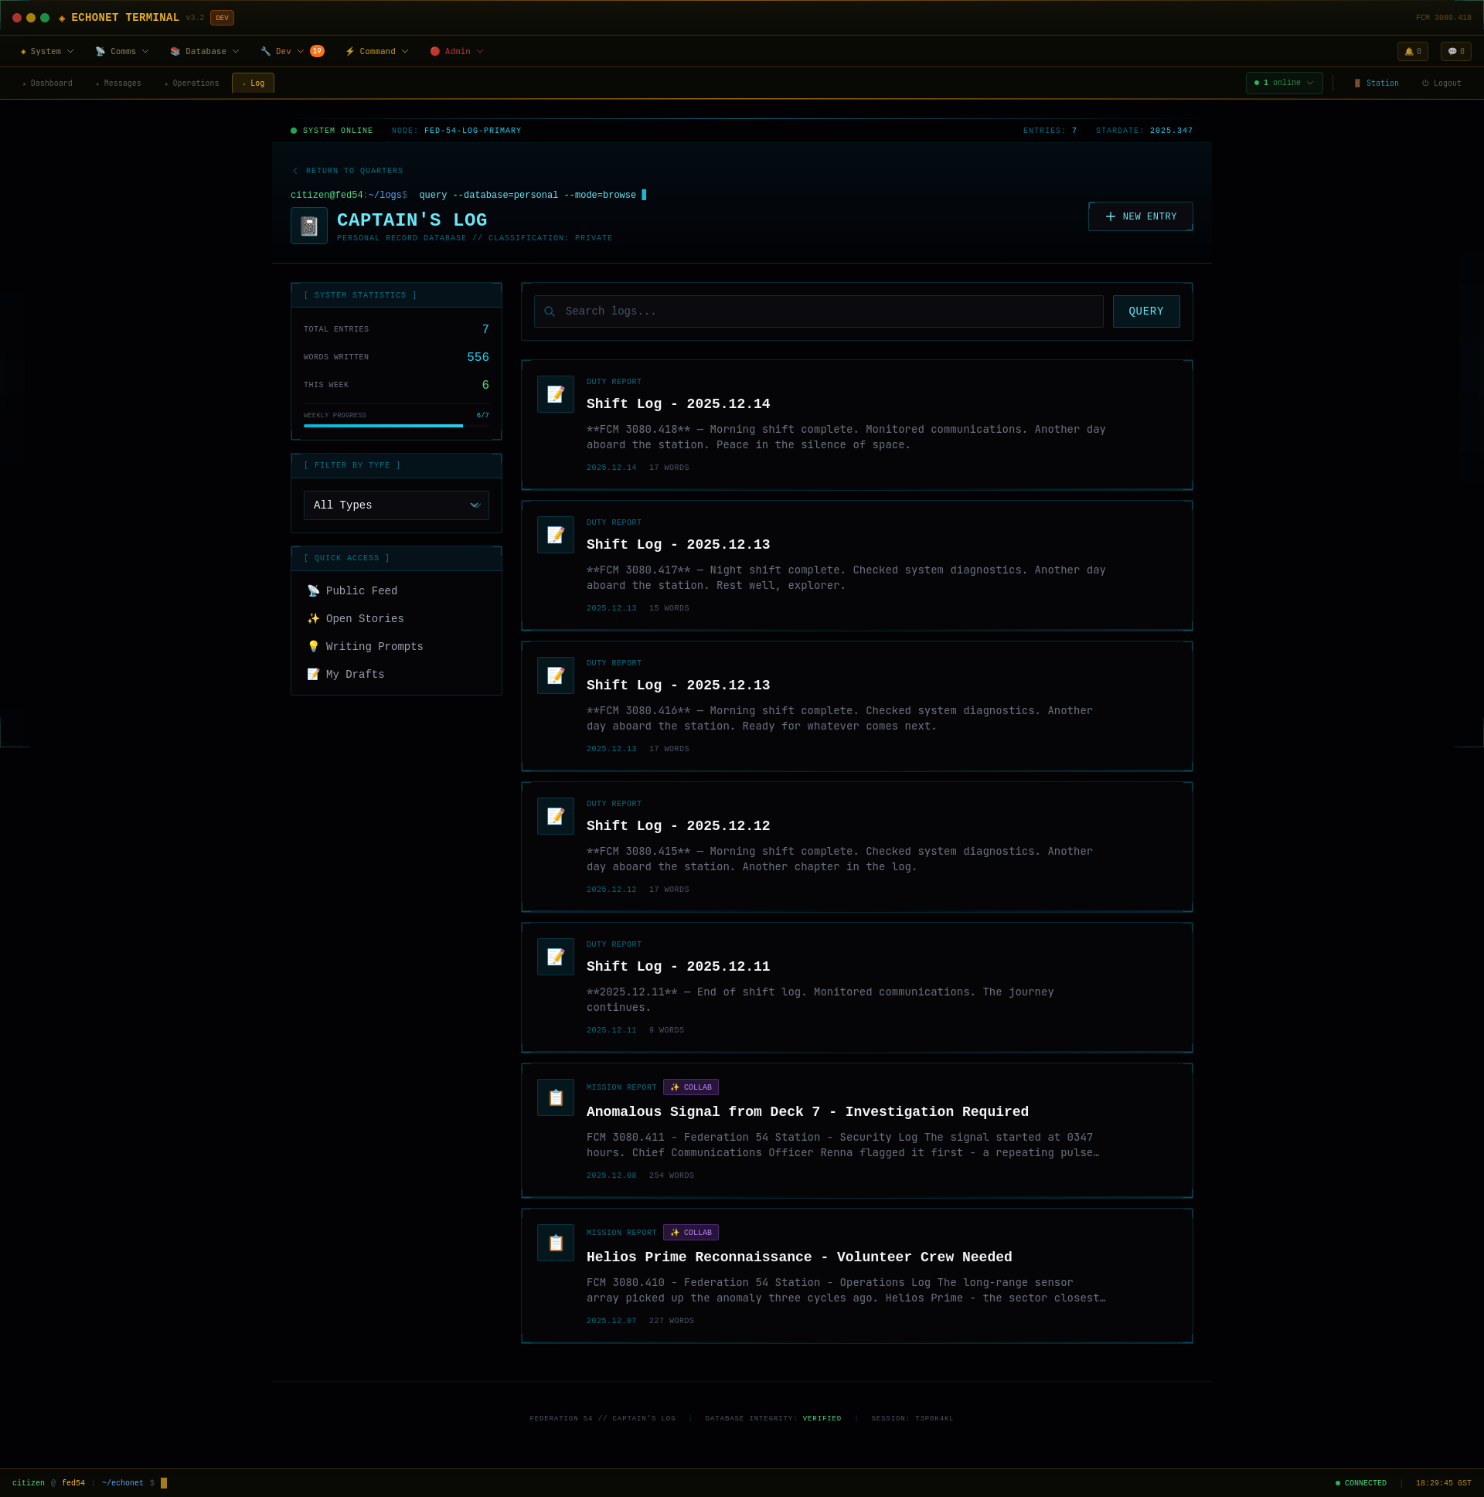Expand the 1 online users dropdown

pyautogui.click(x=1283, y=83)
